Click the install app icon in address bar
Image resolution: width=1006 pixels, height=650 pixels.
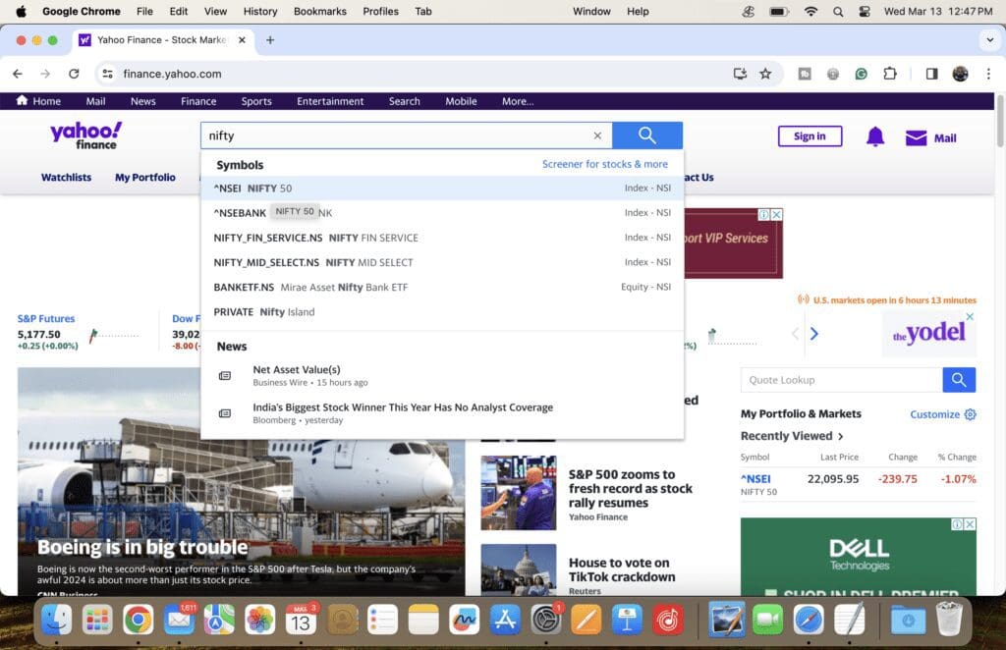[x=740, y=74]
